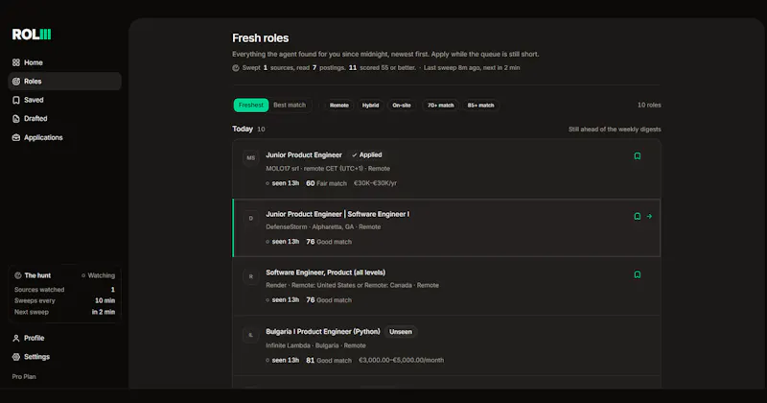Click 'Infinite Lambda · Bulgaria' location line

[315, 345]
